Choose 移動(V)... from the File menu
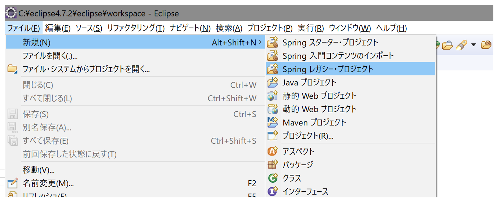This screenshot has width=494, height=198. (39, 170)
